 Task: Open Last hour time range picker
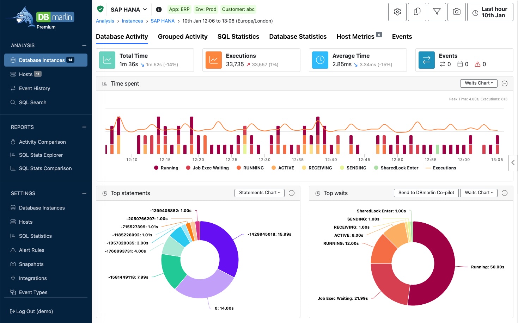490,12
